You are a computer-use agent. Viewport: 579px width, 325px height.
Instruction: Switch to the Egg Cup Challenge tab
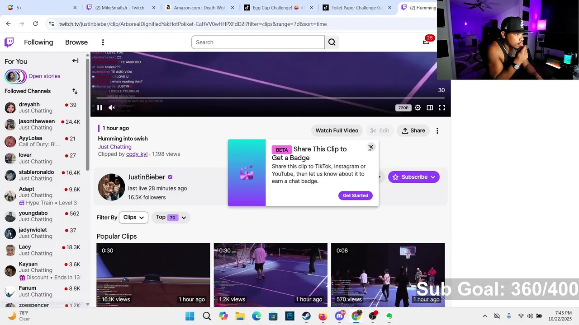(x=279, y=8)
